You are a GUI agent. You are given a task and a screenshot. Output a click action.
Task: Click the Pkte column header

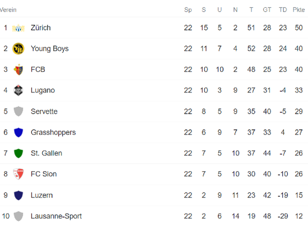pos(299,10)
